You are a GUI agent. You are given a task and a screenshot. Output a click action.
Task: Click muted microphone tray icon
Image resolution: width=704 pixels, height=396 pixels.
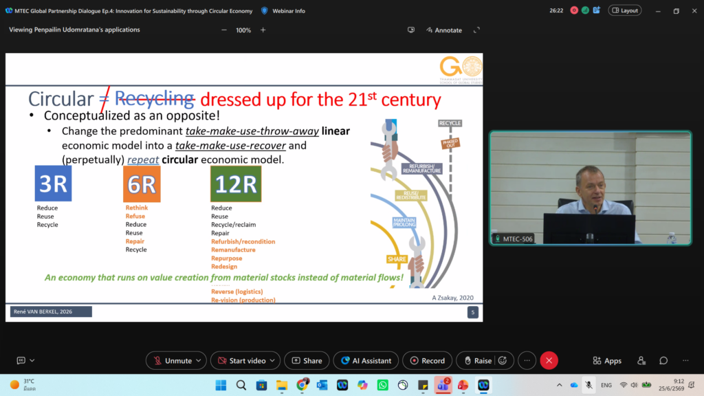coord(588,385)
